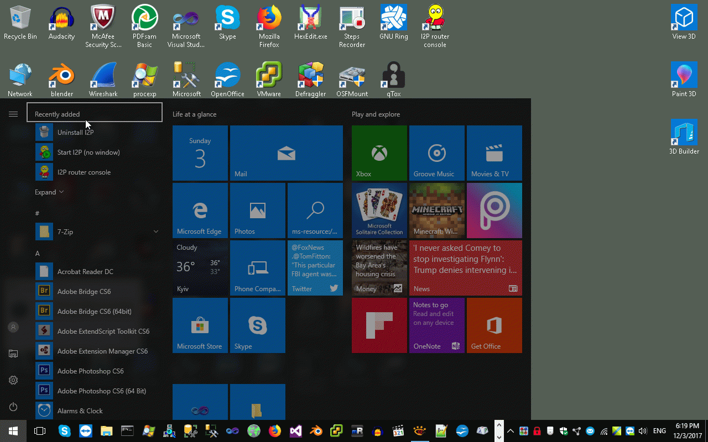The width and height of the screenshot is (708, 442).
Task: Click the 'A' letter header in the app list
Action: 38,253
